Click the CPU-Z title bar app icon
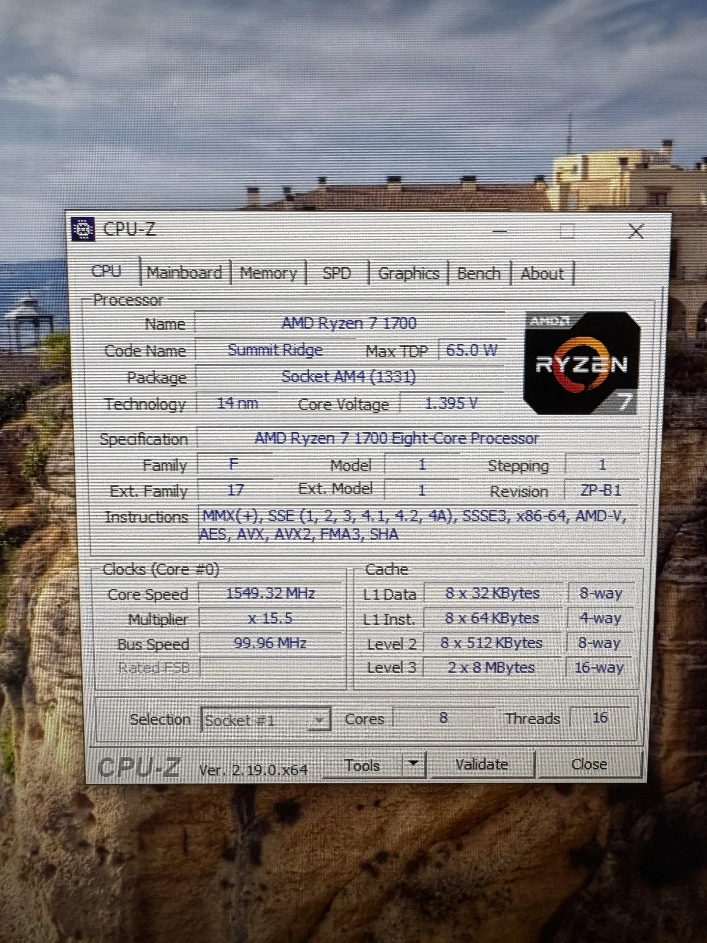Screen dimensions: 707x943 83,229
